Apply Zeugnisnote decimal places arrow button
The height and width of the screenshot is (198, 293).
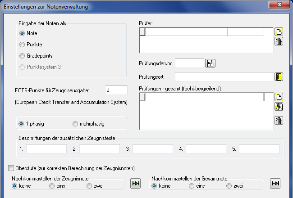[136, 184]
